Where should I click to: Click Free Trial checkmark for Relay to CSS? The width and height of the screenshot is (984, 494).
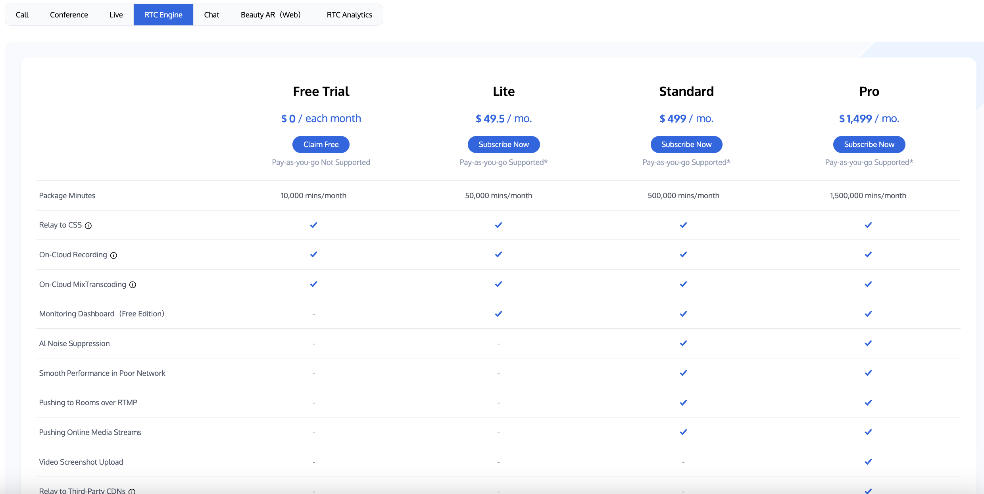(313, 225)
